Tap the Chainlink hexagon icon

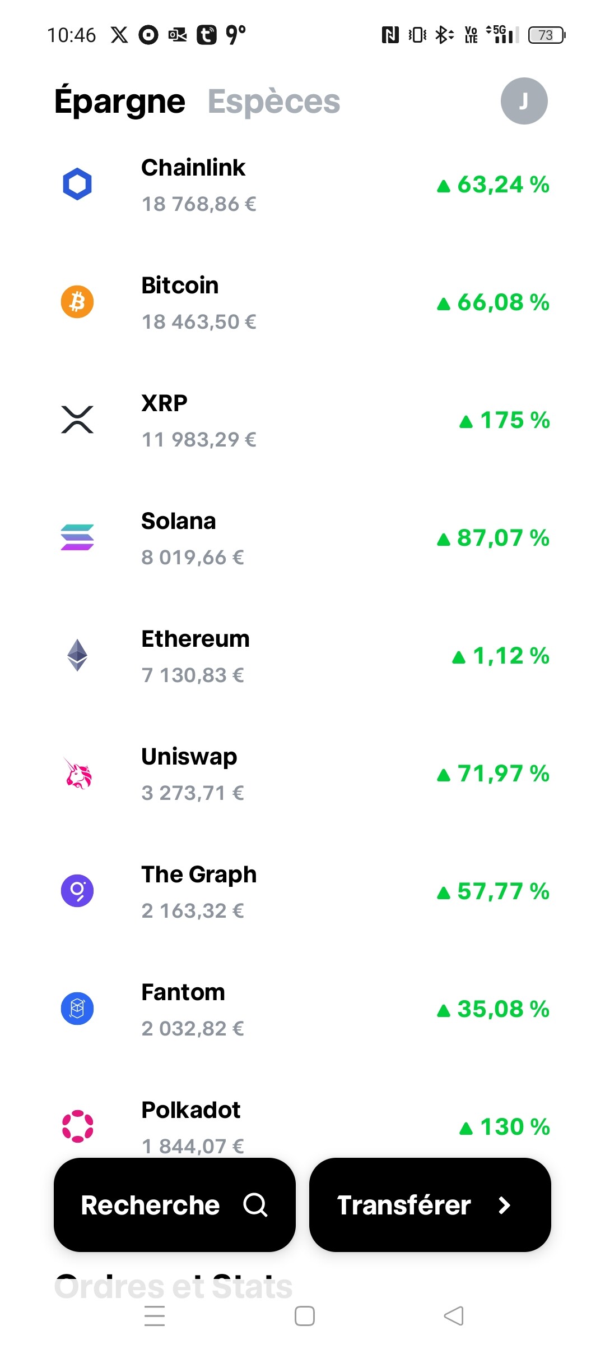click(x=77, y=184)
